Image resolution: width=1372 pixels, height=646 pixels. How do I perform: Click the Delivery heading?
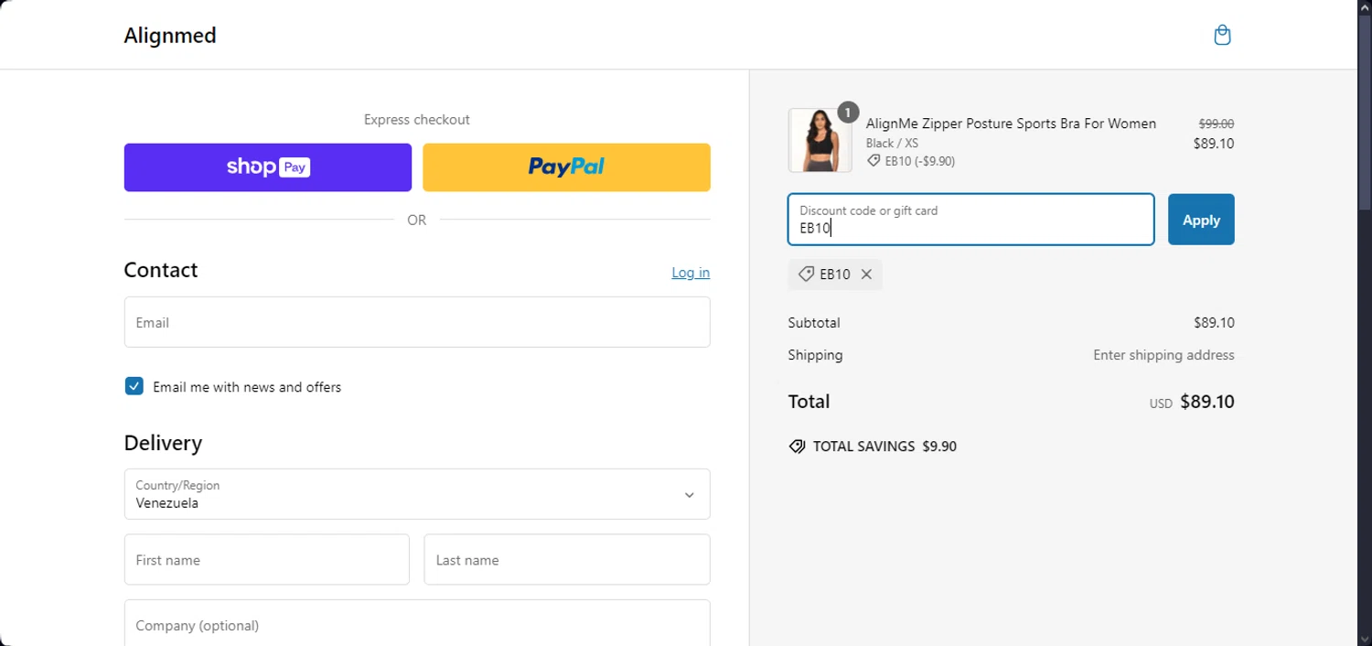163,443
